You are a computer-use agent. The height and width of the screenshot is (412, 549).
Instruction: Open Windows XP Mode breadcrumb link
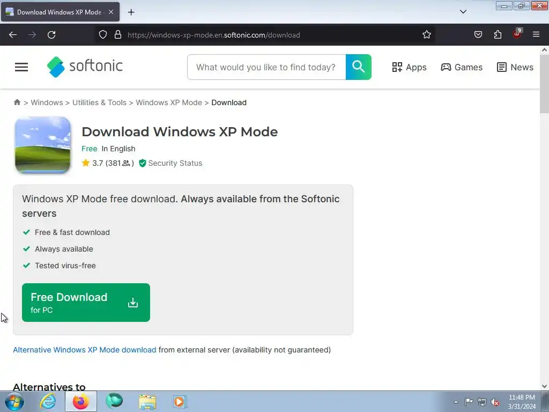[169, 102]
